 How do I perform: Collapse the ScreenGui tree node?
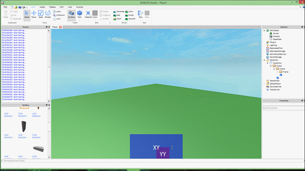(267, 63)
